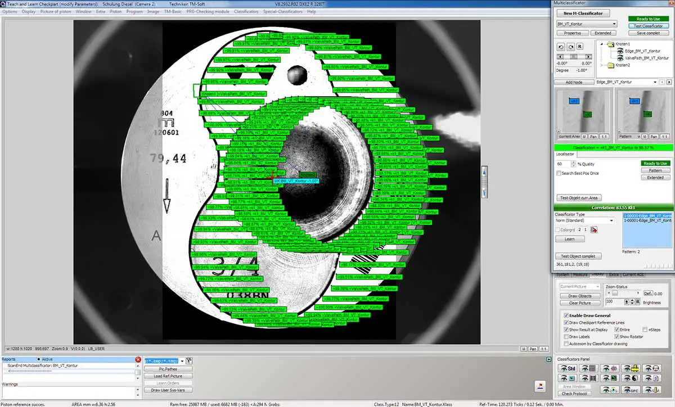
Task: Click the filter icon next to path field
Action: [x=189, y=361]
